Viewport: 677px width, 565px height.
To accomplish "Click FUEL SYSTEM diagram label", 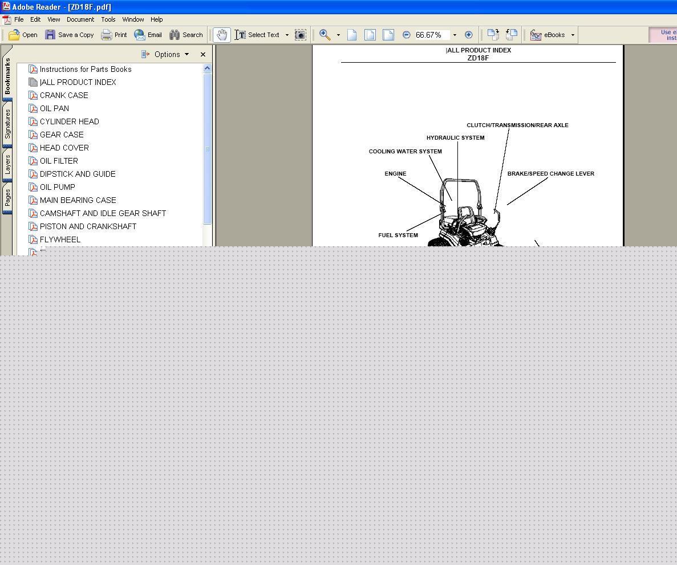I will click(x=398, y=235).
